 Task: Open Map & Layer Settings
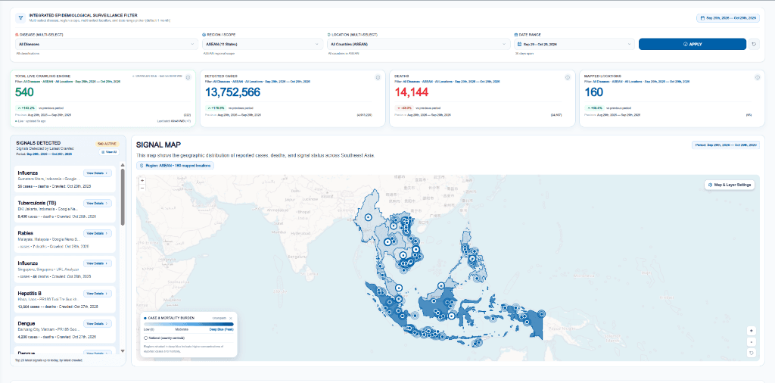click(x=730, y=185)
